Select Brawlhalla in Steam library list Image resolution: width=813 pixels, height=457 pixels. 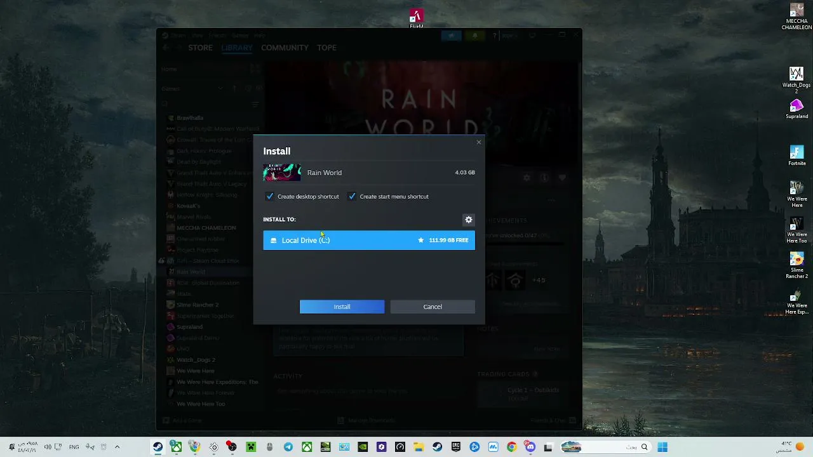(x=190, y=118)
